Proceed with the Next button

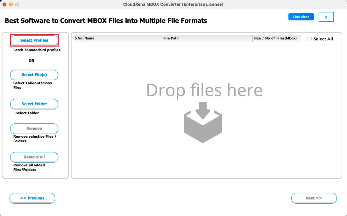[314, 198]
